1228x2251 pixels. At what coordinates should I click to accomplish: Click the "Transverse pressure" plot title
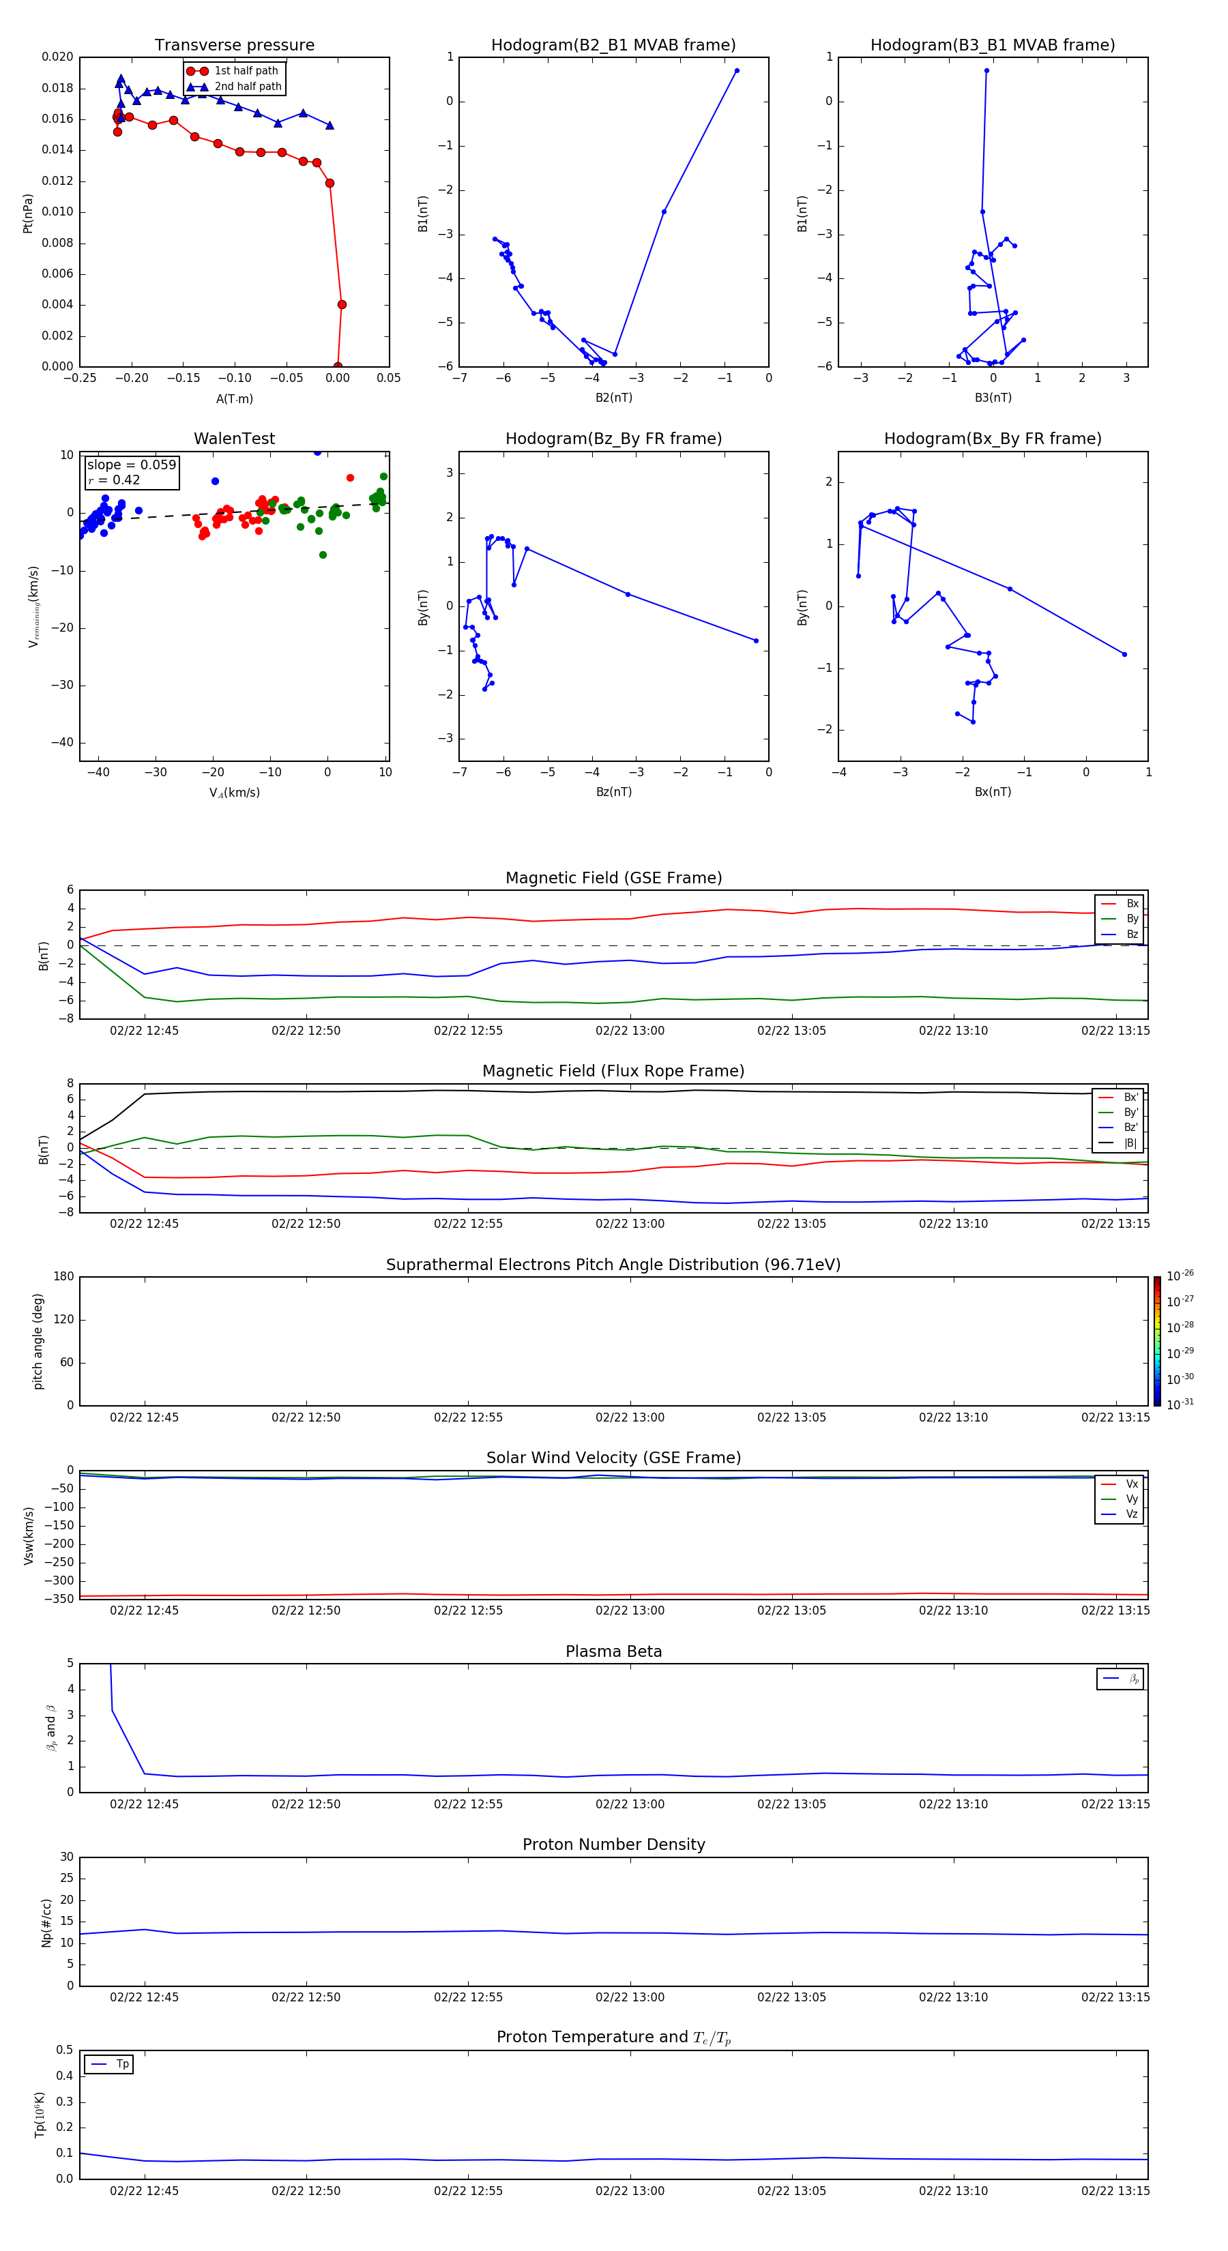click(234, 44)
